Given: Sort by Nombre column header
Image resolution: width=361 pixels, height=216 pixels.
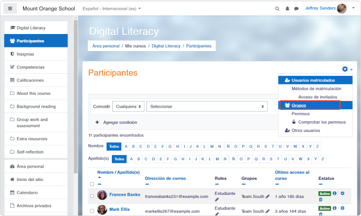Looking at the screenshot, I should click(105, 172).
